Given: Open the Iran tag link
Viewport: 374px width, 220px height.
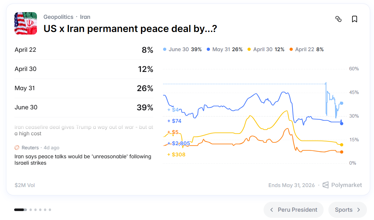Looking at the screenshot, I should pos(85,17).
